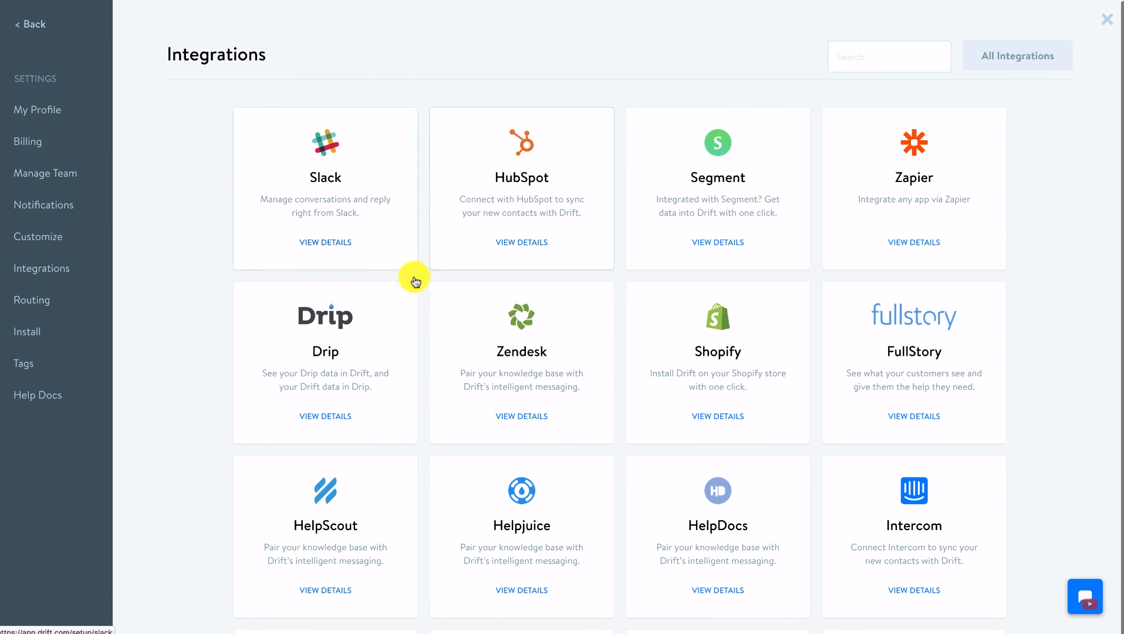View details for Slack integration
Viewport: 1124px width, 634px height.
(x=325, y=242)
